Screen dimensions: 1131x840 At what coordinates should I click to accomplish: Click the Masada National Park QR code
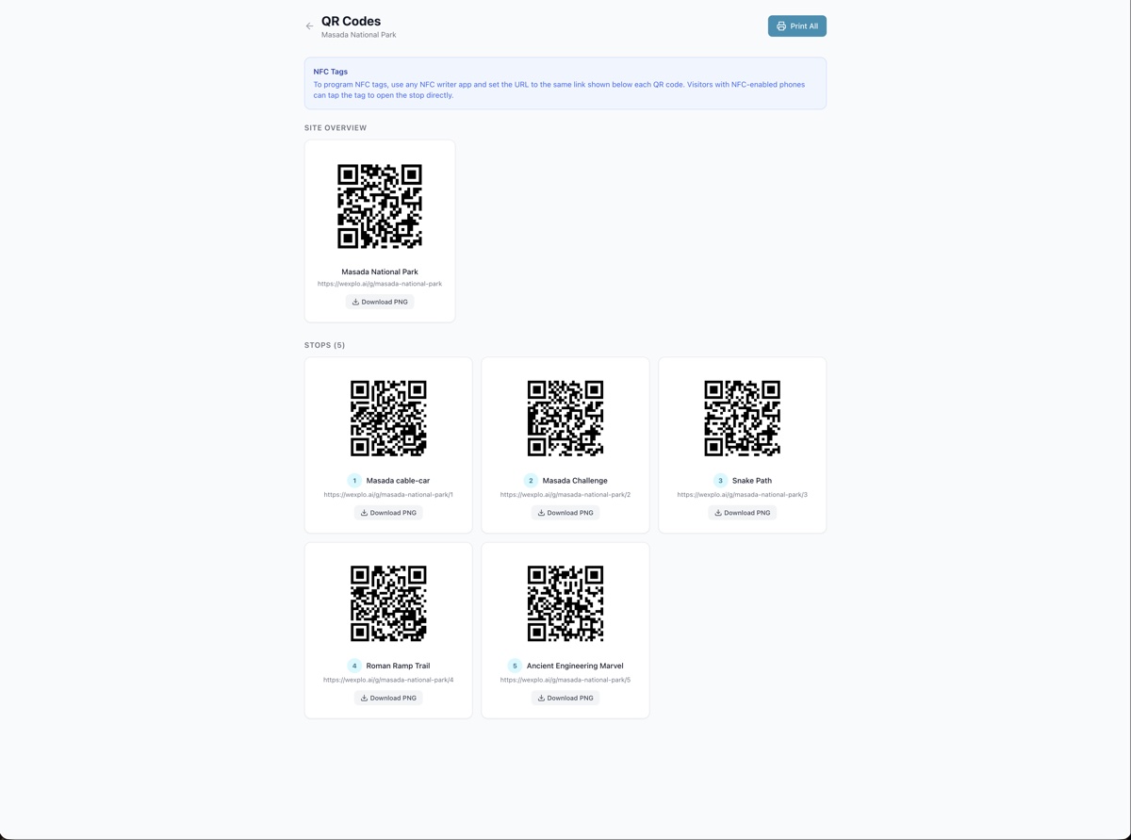click(x=380, y=206)
